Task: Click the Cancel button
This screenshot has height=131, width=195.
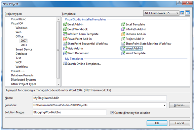Action: 180,123
